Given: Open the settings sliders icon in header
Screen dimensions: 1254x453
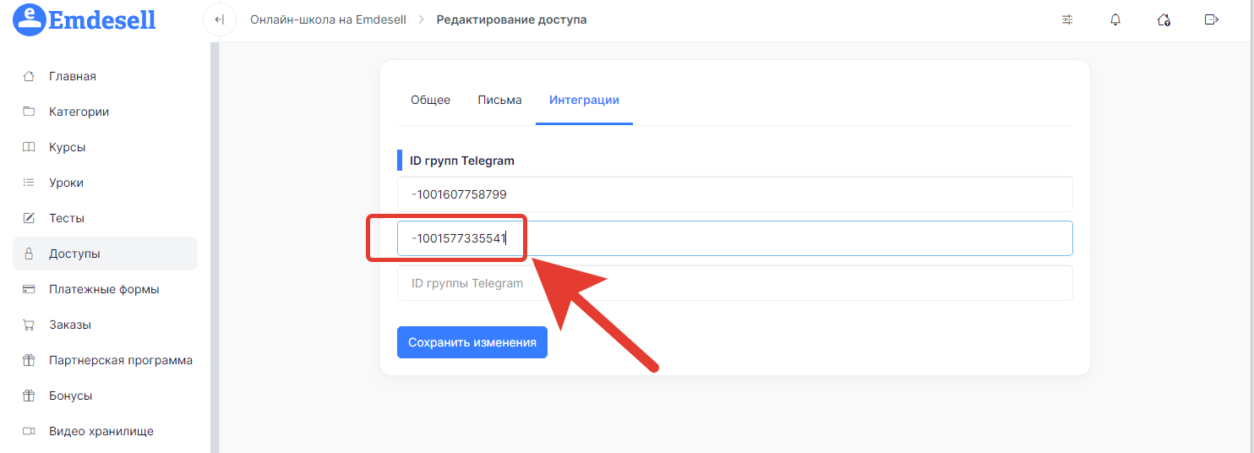Looking at the screenshot, I should tap(1067, 19).
